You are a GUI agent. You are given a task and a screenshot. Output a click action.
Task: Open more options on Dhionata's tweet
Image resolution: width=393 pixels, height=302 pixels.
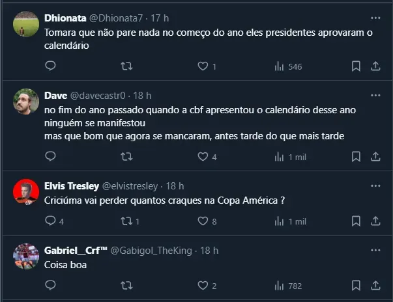(x=375, y=18)
